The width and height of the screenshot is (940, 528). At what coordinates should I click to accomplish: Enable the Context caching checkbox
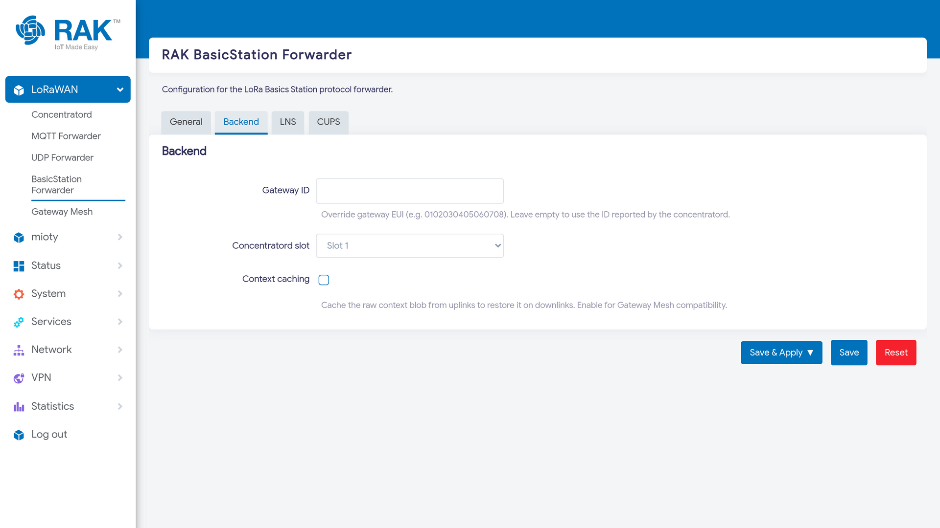click(x=324, y=280)
